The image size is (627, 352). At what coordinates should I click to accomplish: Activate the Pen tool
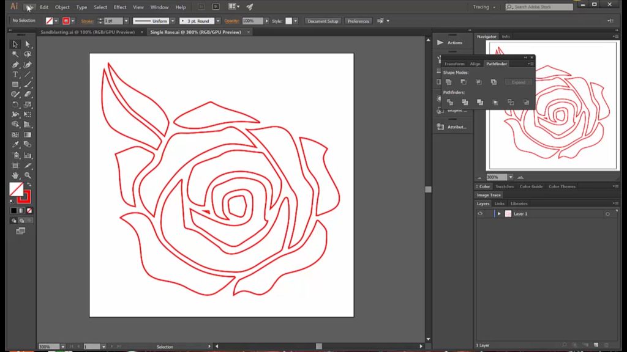coord(15,64)
